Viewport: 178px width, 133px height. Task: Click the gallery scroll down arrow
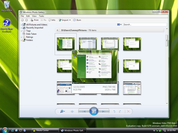pos(167,103)
